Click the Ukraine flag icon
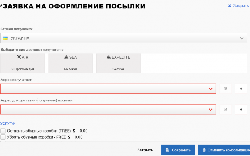 point(5,38)
